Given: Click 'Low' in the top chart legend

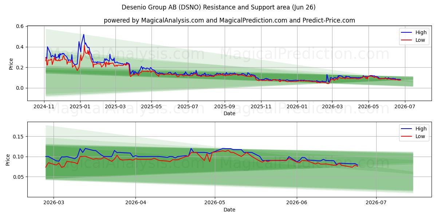Looking at the screenshot, I should click(420, 40).
